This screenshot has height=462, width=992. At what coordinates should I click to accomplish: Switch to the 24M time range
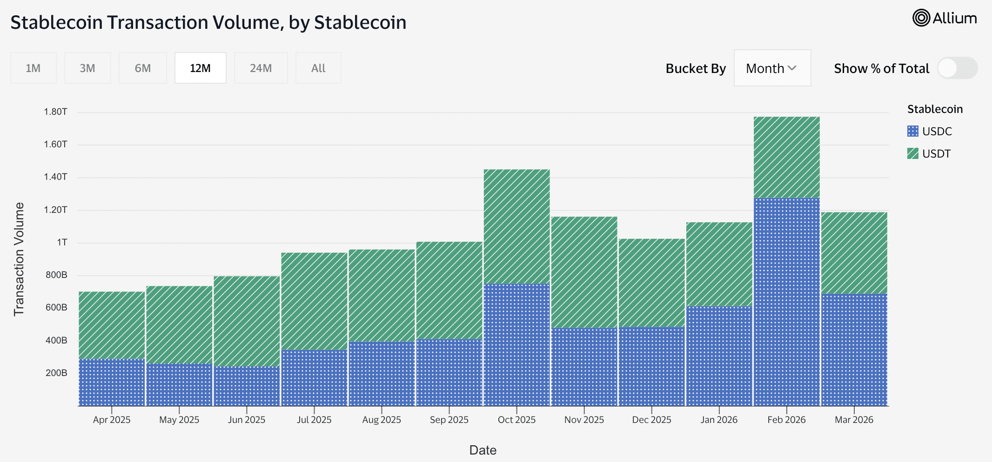pyautogui.click(x=261, y=68)
